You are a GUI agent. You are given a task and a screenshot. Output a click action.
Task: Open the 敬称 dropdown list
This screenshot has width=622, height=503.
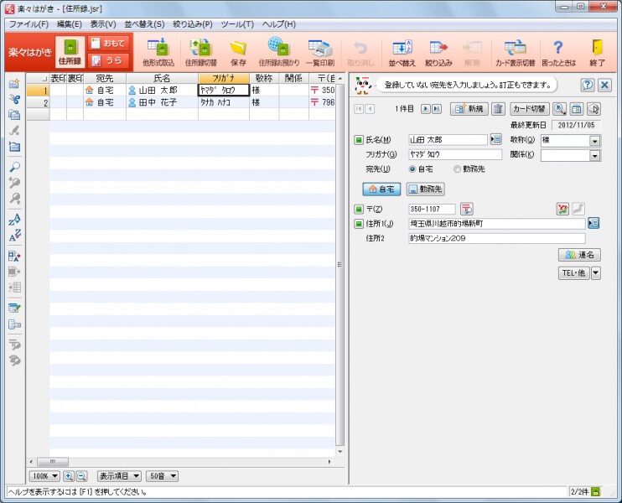tap(594, 141)
